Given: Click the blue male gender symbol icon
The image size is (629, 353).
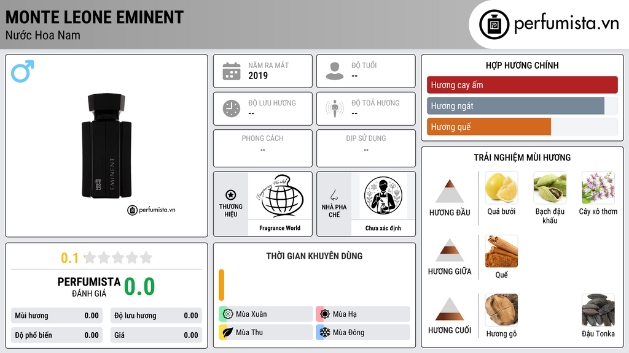Looking at the screenshot, I should point(23,71).
